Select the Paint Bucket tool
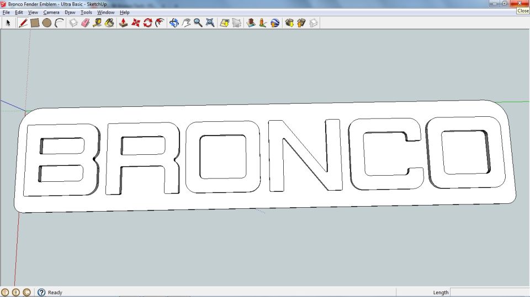 coord(109,23)
